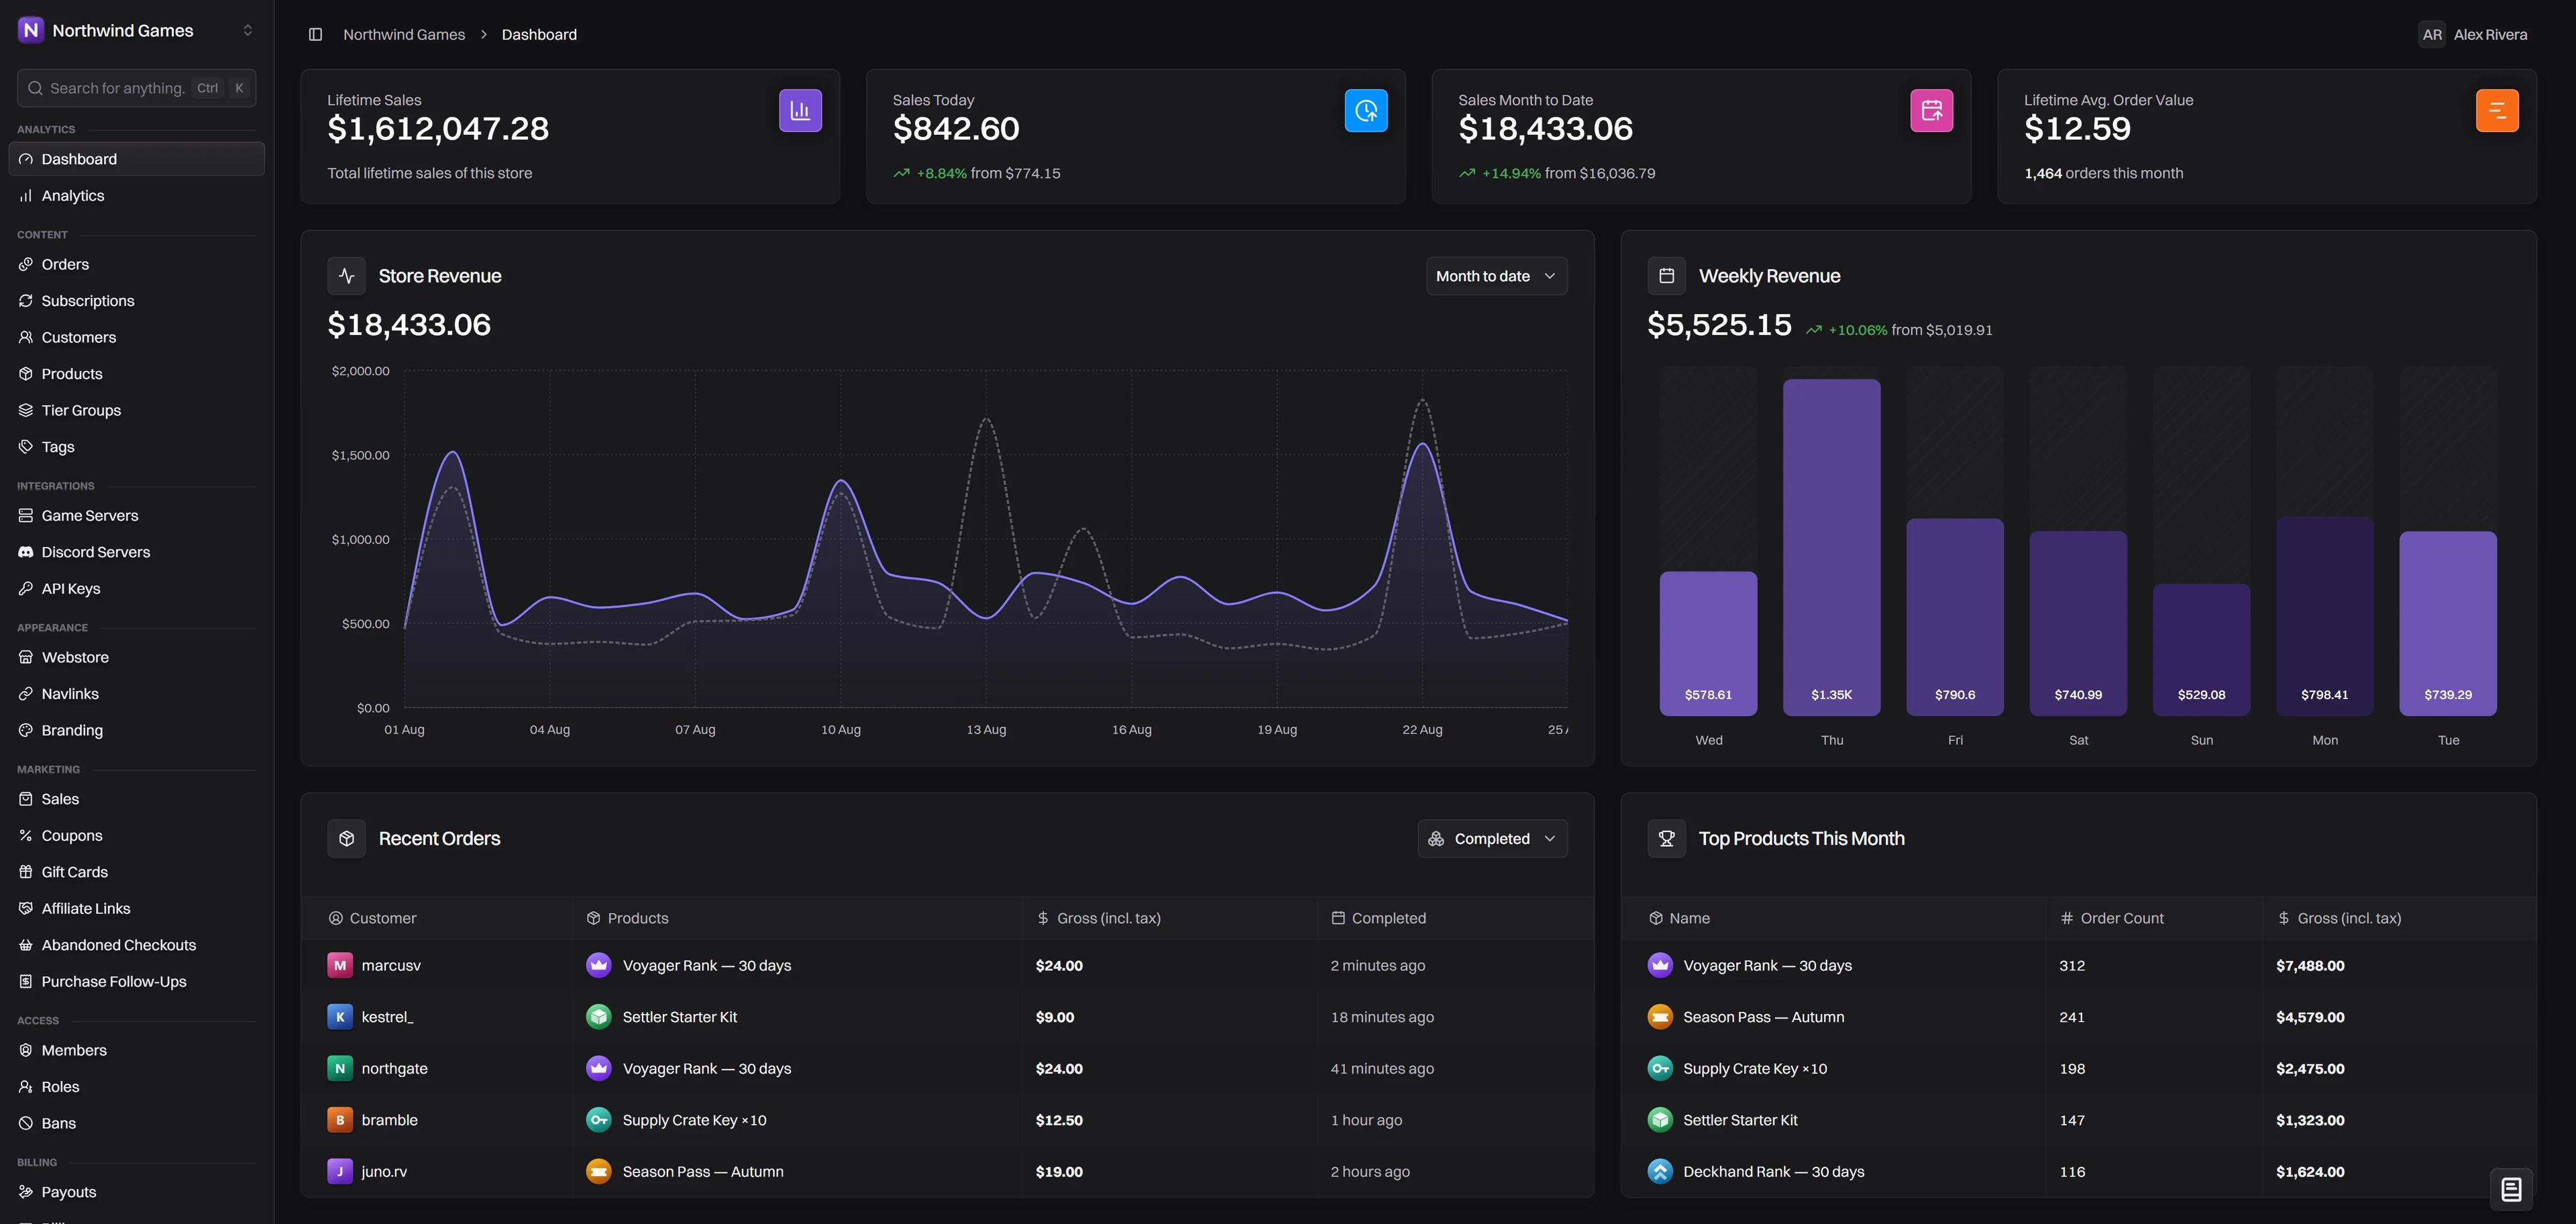Click the Store Revenue pulse icon
This screenshot has width=2576, height=1224.
point(347,276)
